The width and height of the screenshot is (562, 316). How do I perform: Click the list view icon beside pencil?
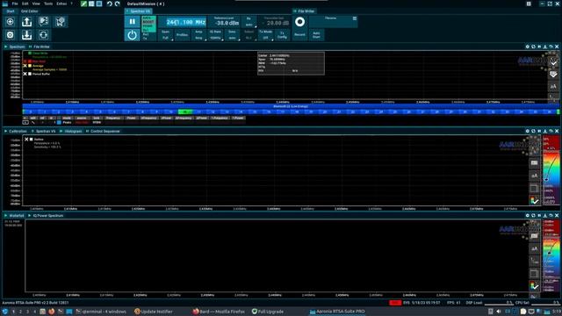91,4
